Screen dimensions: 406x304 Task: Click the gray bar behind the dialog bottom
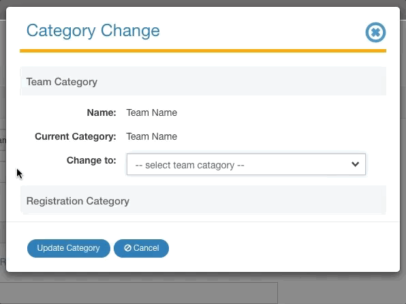(x=139, y=293)
